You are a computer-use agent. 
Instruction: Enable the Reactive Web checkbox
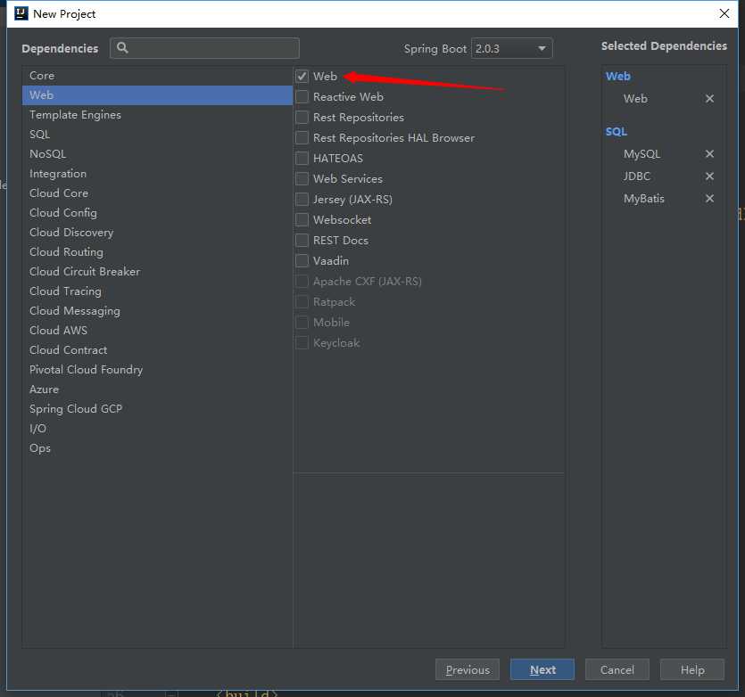coord(302,97)
